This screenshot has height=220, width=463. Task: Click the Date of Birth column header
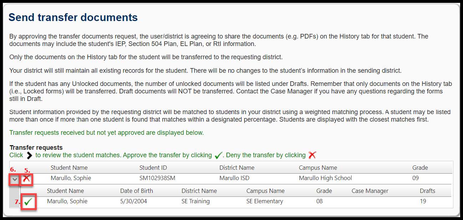tap(137, 191)
